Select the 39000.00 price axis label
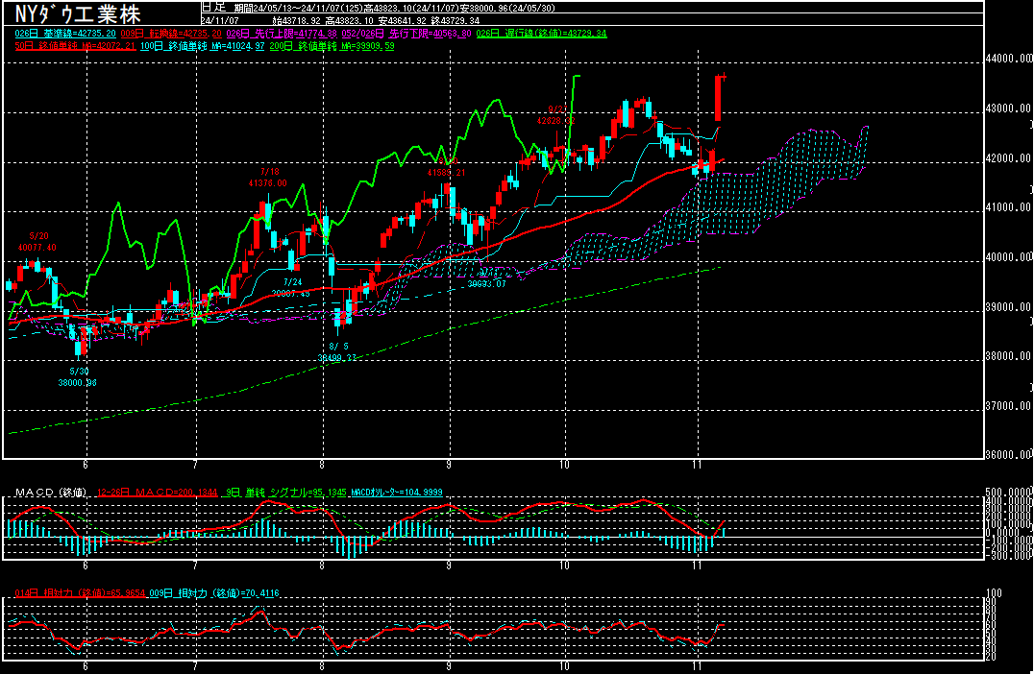1034x674 pixels. [1009, 307]
